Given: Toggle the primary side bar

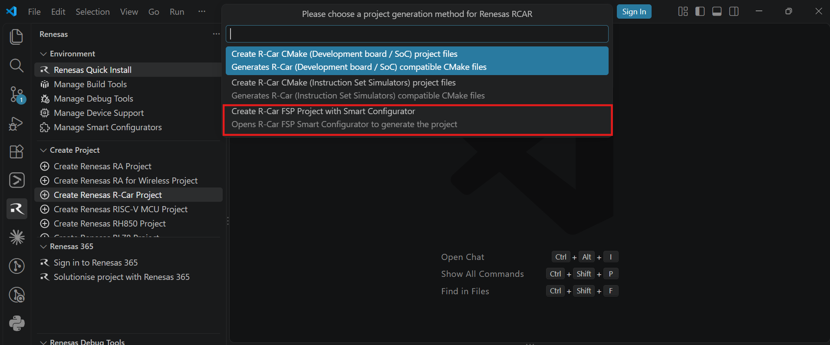Looking at the screenshot, I should tap(700, 12).
